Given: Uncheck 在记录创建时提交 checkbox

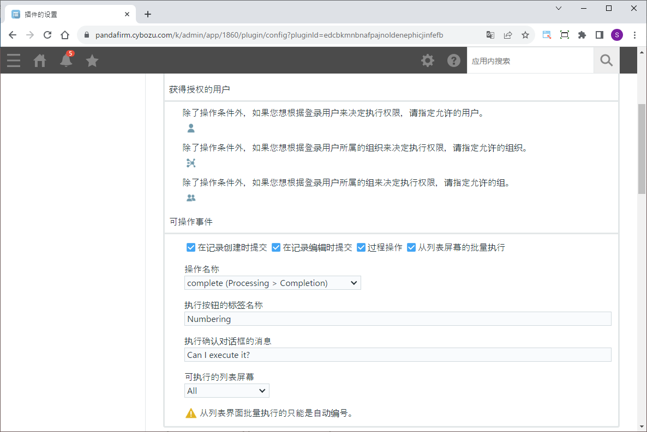Looking at the screenshot, I should pos(191,247).
